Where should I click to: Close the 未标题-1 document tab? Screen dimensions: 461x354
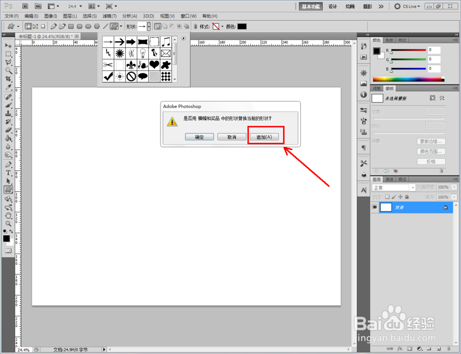[x=77, y=36]
